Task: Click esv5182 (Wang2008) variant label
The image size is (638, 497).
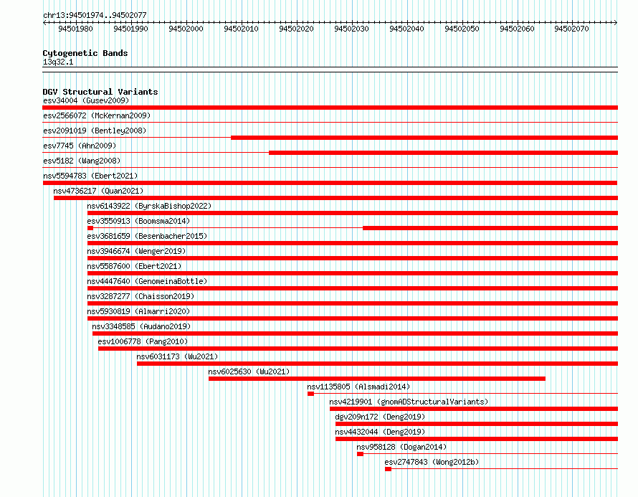Action: click(82, 161)
